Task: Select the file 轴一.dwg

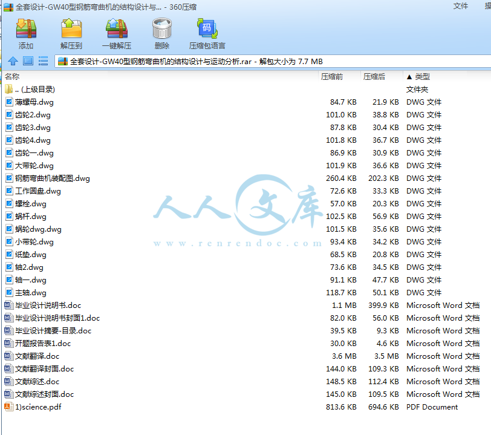Action: point(31,280)
